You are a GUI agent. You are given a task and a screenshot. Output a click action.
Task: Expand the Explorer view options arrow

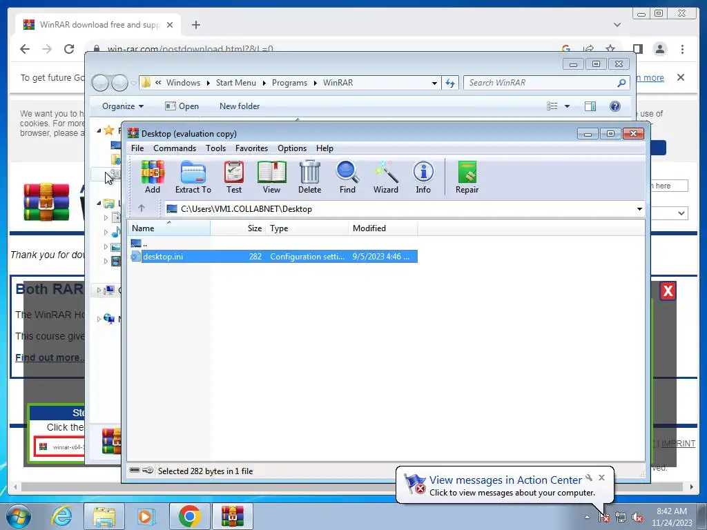567,106
